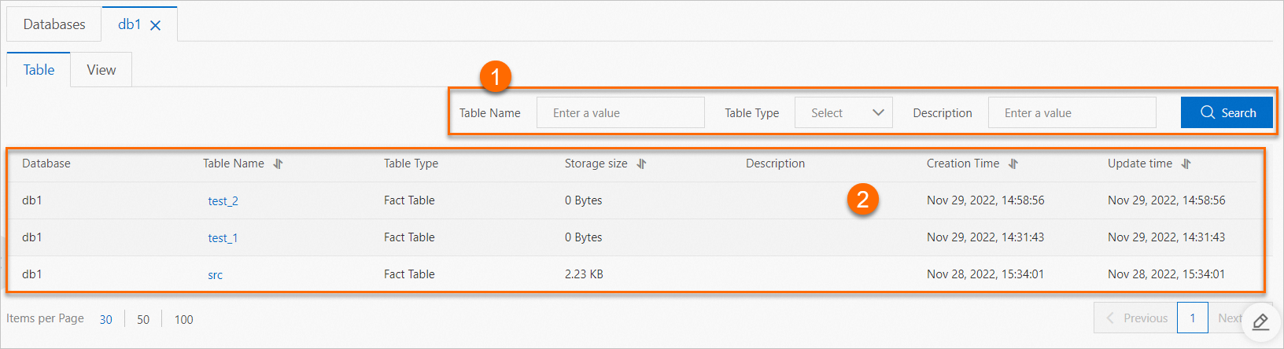1284x349 pixels.
Task: Open the src table link
Action: (x=215, y=275)
